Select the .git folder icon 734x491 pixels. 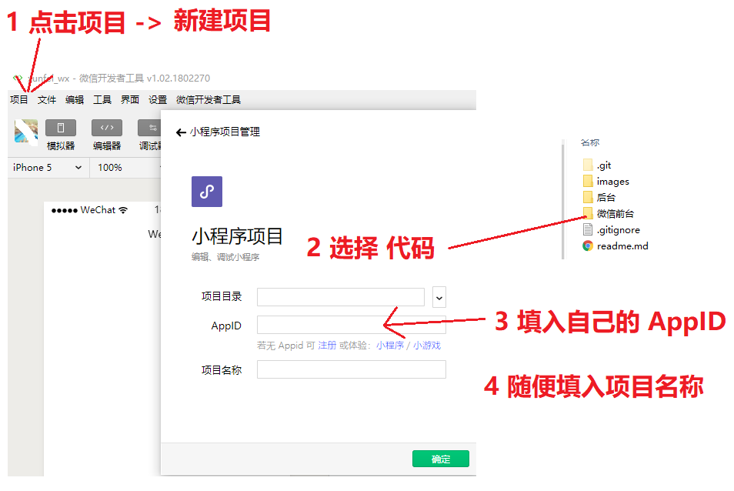[588, 165]
